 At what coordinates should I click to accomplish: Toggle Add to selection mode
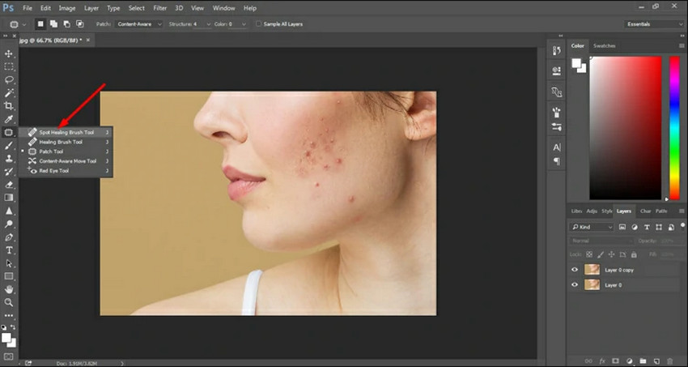53,24
